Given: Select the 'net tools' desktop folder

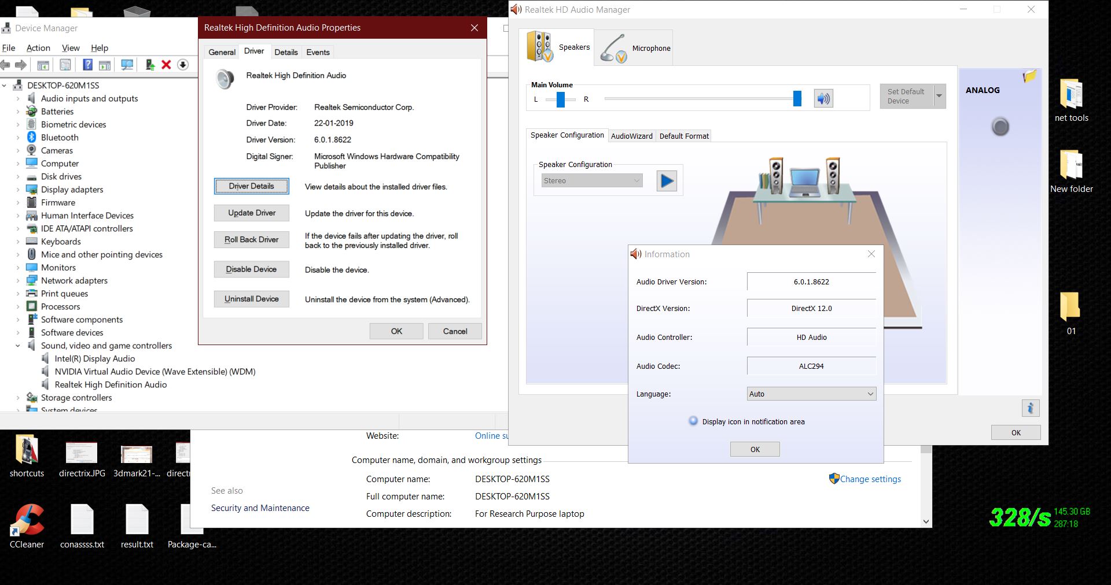Looking at the screenshot, I should pyautogui.click(x=1071, y=100).
